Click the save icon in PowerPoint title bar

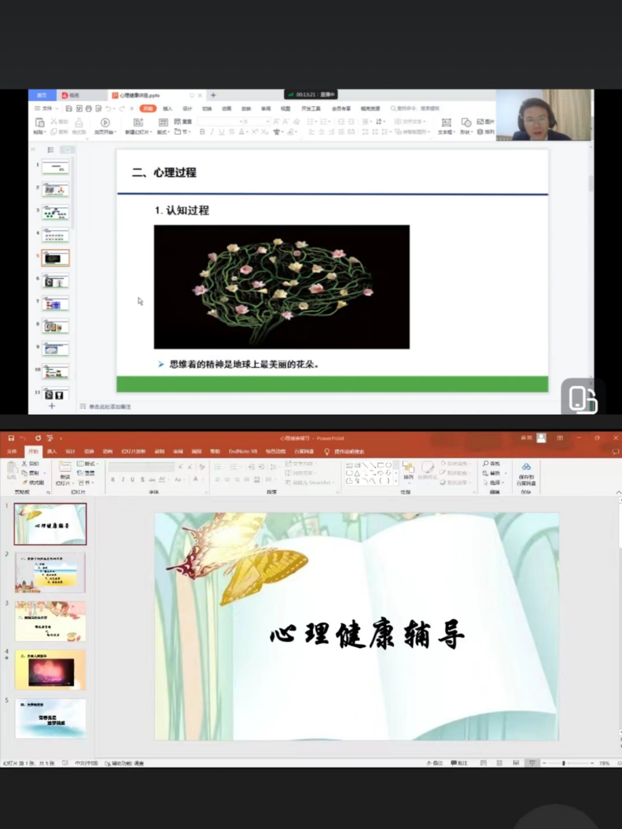point(11,438)
